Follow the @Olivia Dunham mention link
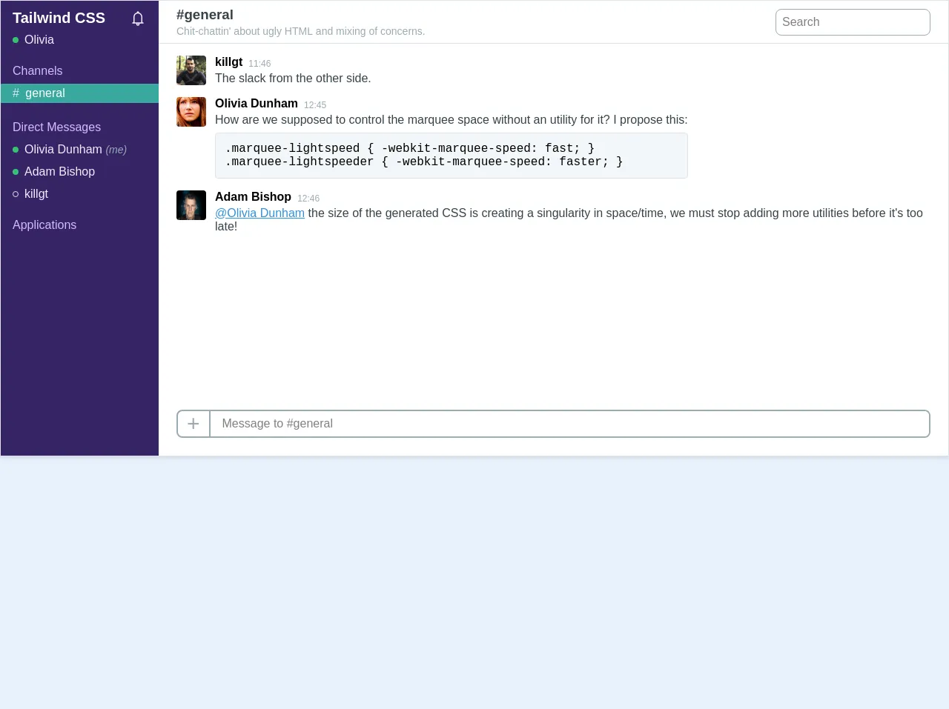Image resolution: width=949 pixels, height=709 pixels. pyautogui.click(x=259, y=213)
